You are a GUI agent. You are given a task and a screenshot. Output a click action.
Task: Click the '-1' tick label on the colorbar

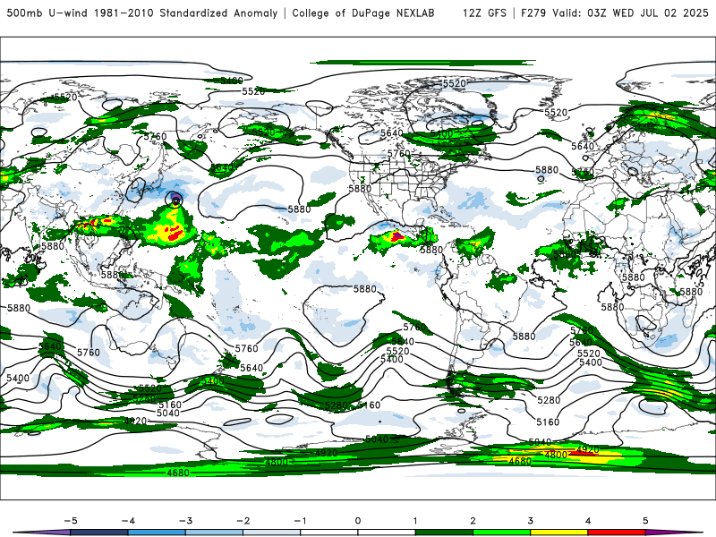[x=300, y=521]
